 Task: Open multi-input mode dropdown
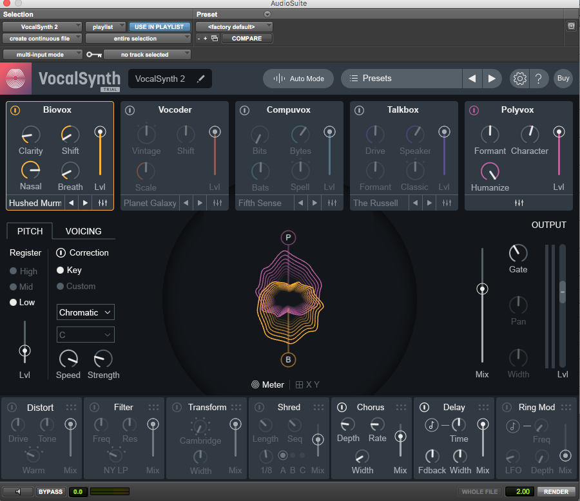click(x=43, y=54)
